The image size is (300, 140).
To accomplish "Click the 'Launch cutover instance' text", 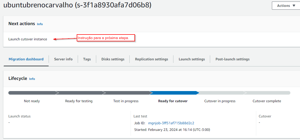I will click(28, 39).
